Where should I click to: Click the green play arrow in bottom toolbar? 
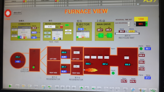10,86
